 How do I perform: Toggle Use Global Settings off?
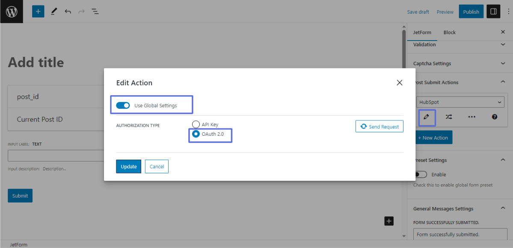click(123, 105)
